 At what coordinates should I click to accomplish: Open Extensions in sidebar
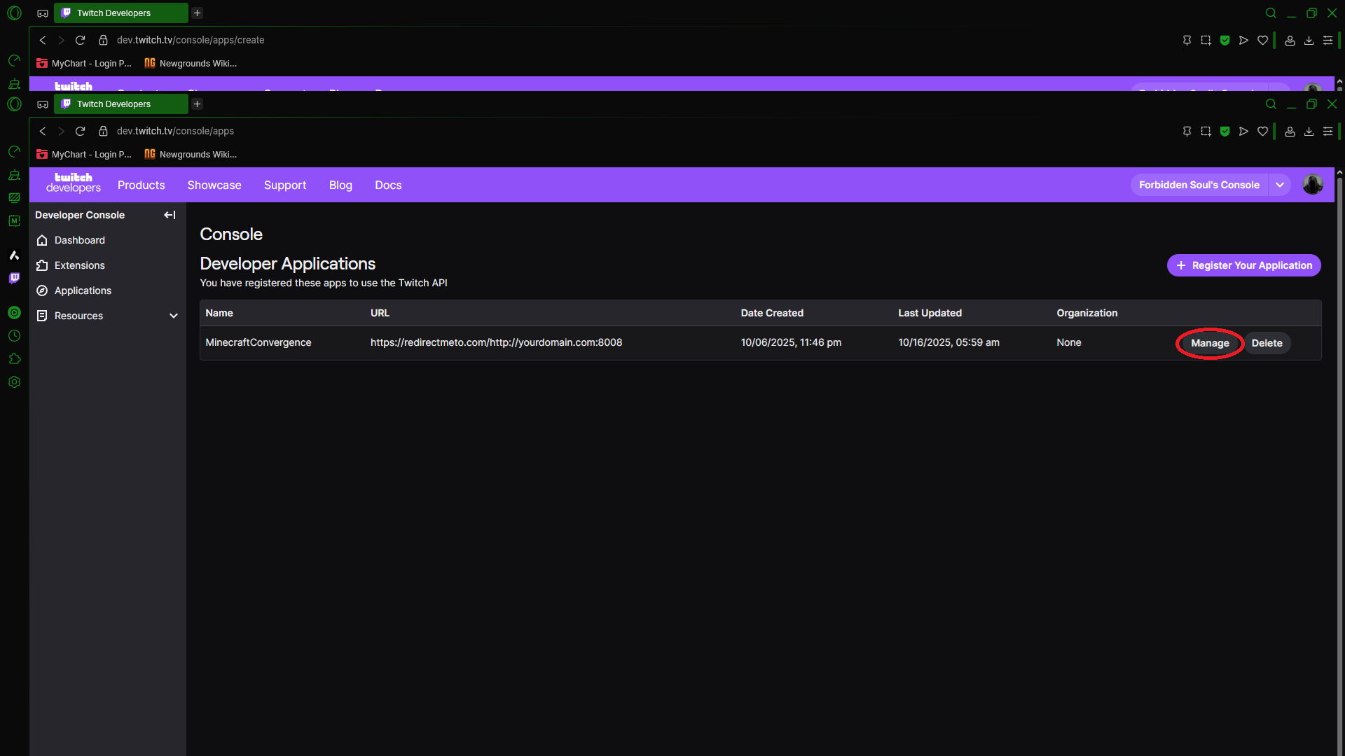coord(79,265)
